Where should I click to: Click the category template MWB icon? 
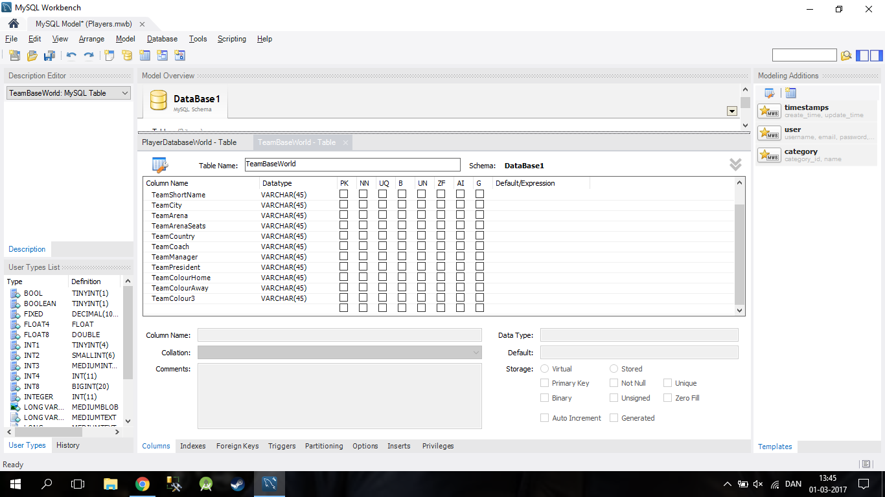coord(769,155)
